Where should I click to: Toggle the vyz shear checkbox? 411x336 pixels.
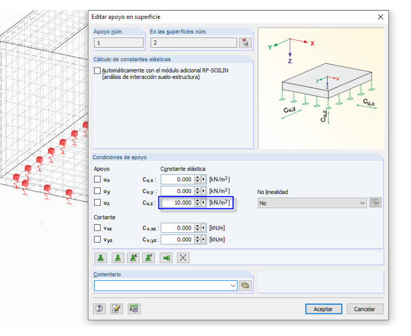[97, 239]
